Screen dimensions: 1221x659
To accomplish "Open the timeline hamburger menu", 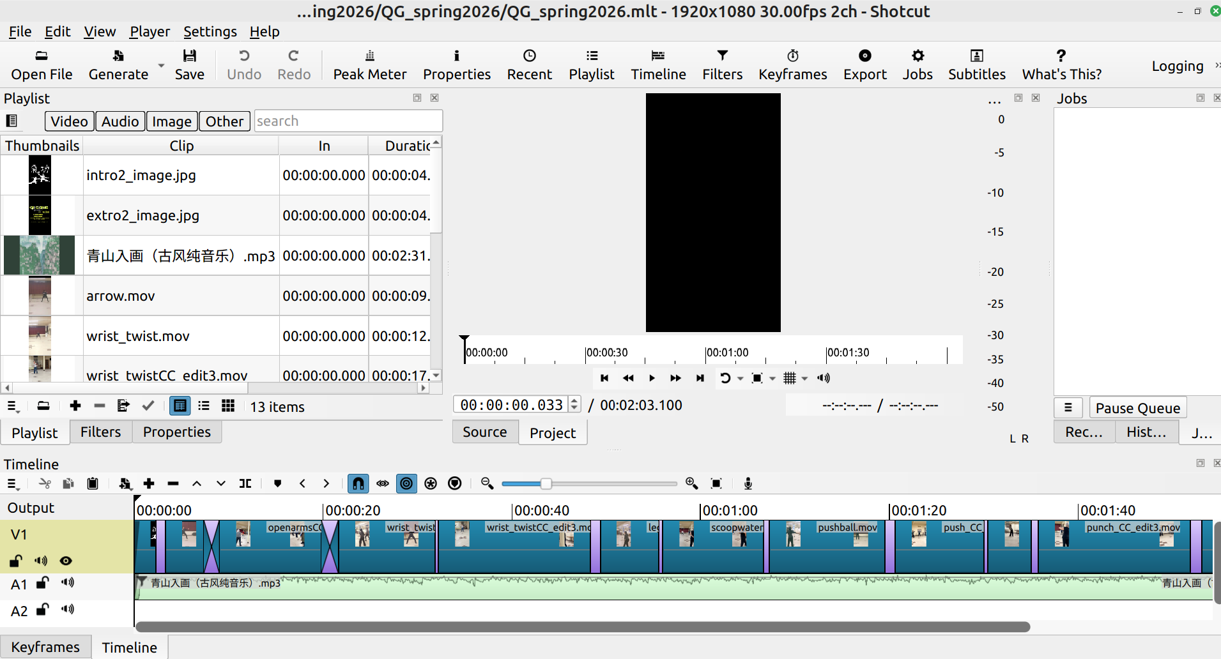I will point(13,484).
